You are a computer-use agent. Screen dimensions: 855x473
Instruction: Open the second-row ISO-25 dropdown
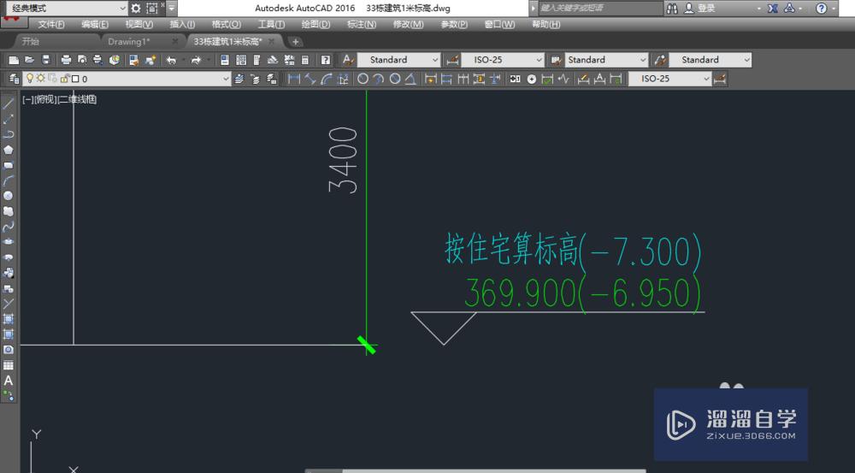[x=669, y=79]
